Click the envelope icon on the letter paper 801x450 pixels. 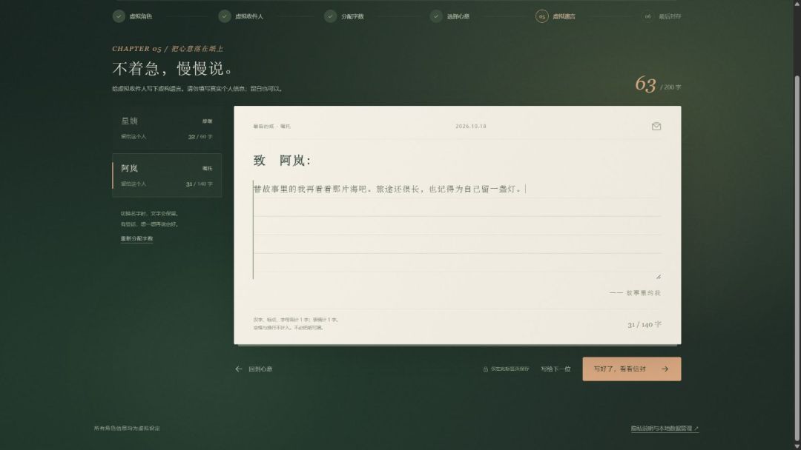click(656, 127)
